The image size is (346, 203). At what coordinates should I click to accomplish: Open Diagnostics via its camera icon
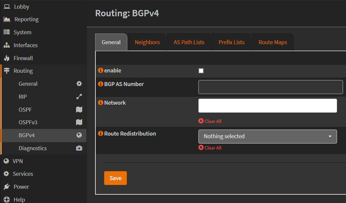point(79,148)
